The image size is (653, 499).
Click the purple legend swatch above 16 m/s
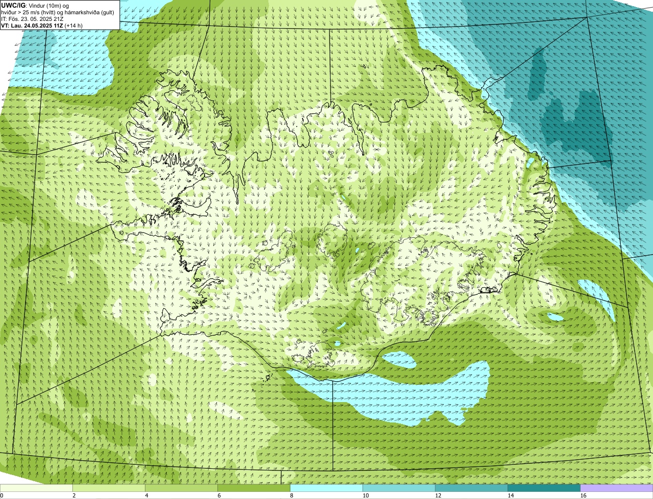point(617,488)
